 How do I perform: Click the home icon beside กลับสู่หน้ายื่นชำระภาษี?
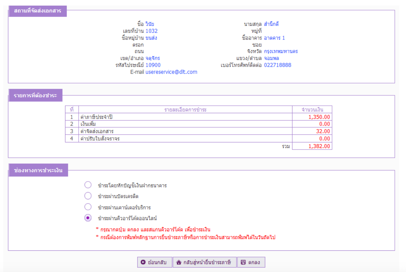[x=179, y=262]
